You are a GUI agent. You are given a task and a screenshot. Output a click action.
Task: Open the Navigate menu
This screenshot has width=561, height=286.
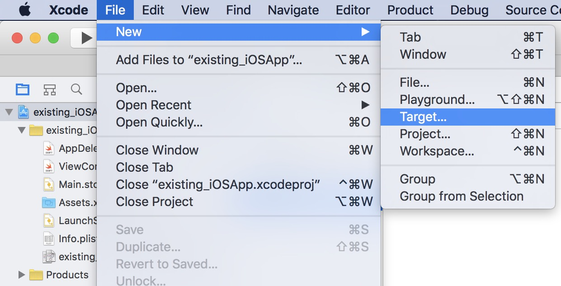[x=293, y=10]
